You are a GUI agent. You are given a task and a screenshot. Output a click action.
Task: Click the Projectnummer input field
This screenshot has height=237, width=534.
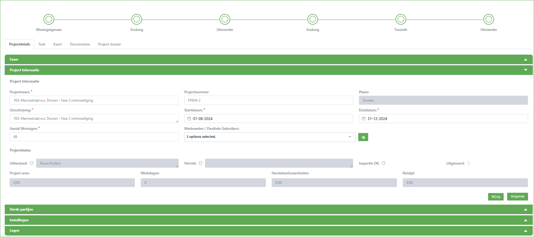(x=268, y=100)
